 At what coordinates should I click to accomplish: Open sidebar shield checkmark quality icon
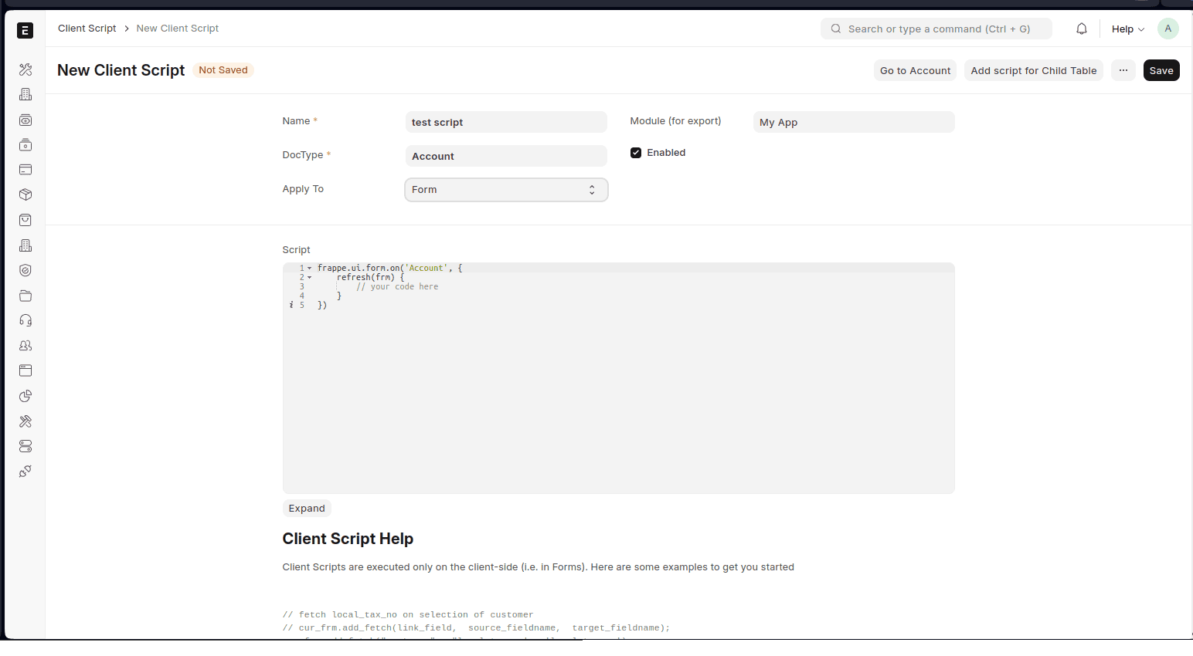tap(25, 270)
